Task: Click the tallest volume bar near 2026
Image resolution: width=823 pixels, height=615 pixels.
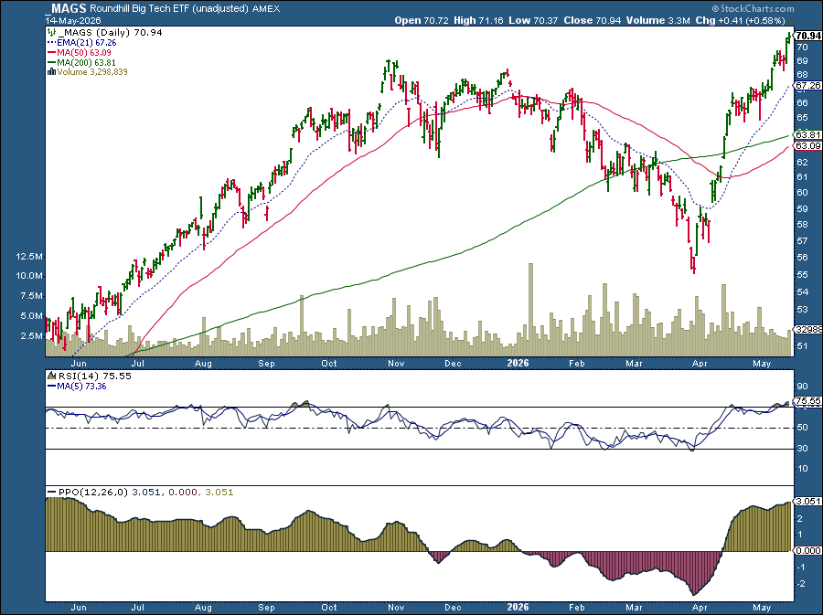Action: pos(530,310)
